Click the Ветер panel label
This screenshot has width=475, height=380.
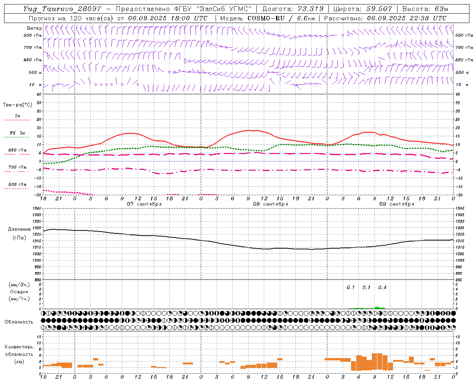coord(34,28)
